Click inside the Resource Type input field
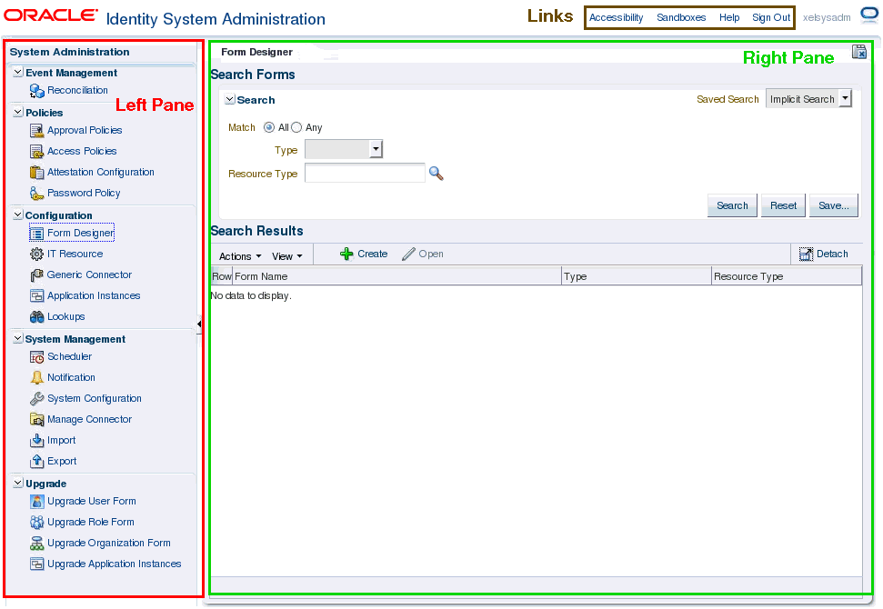Viewport: 883px width, 609px height. point(365,173)
